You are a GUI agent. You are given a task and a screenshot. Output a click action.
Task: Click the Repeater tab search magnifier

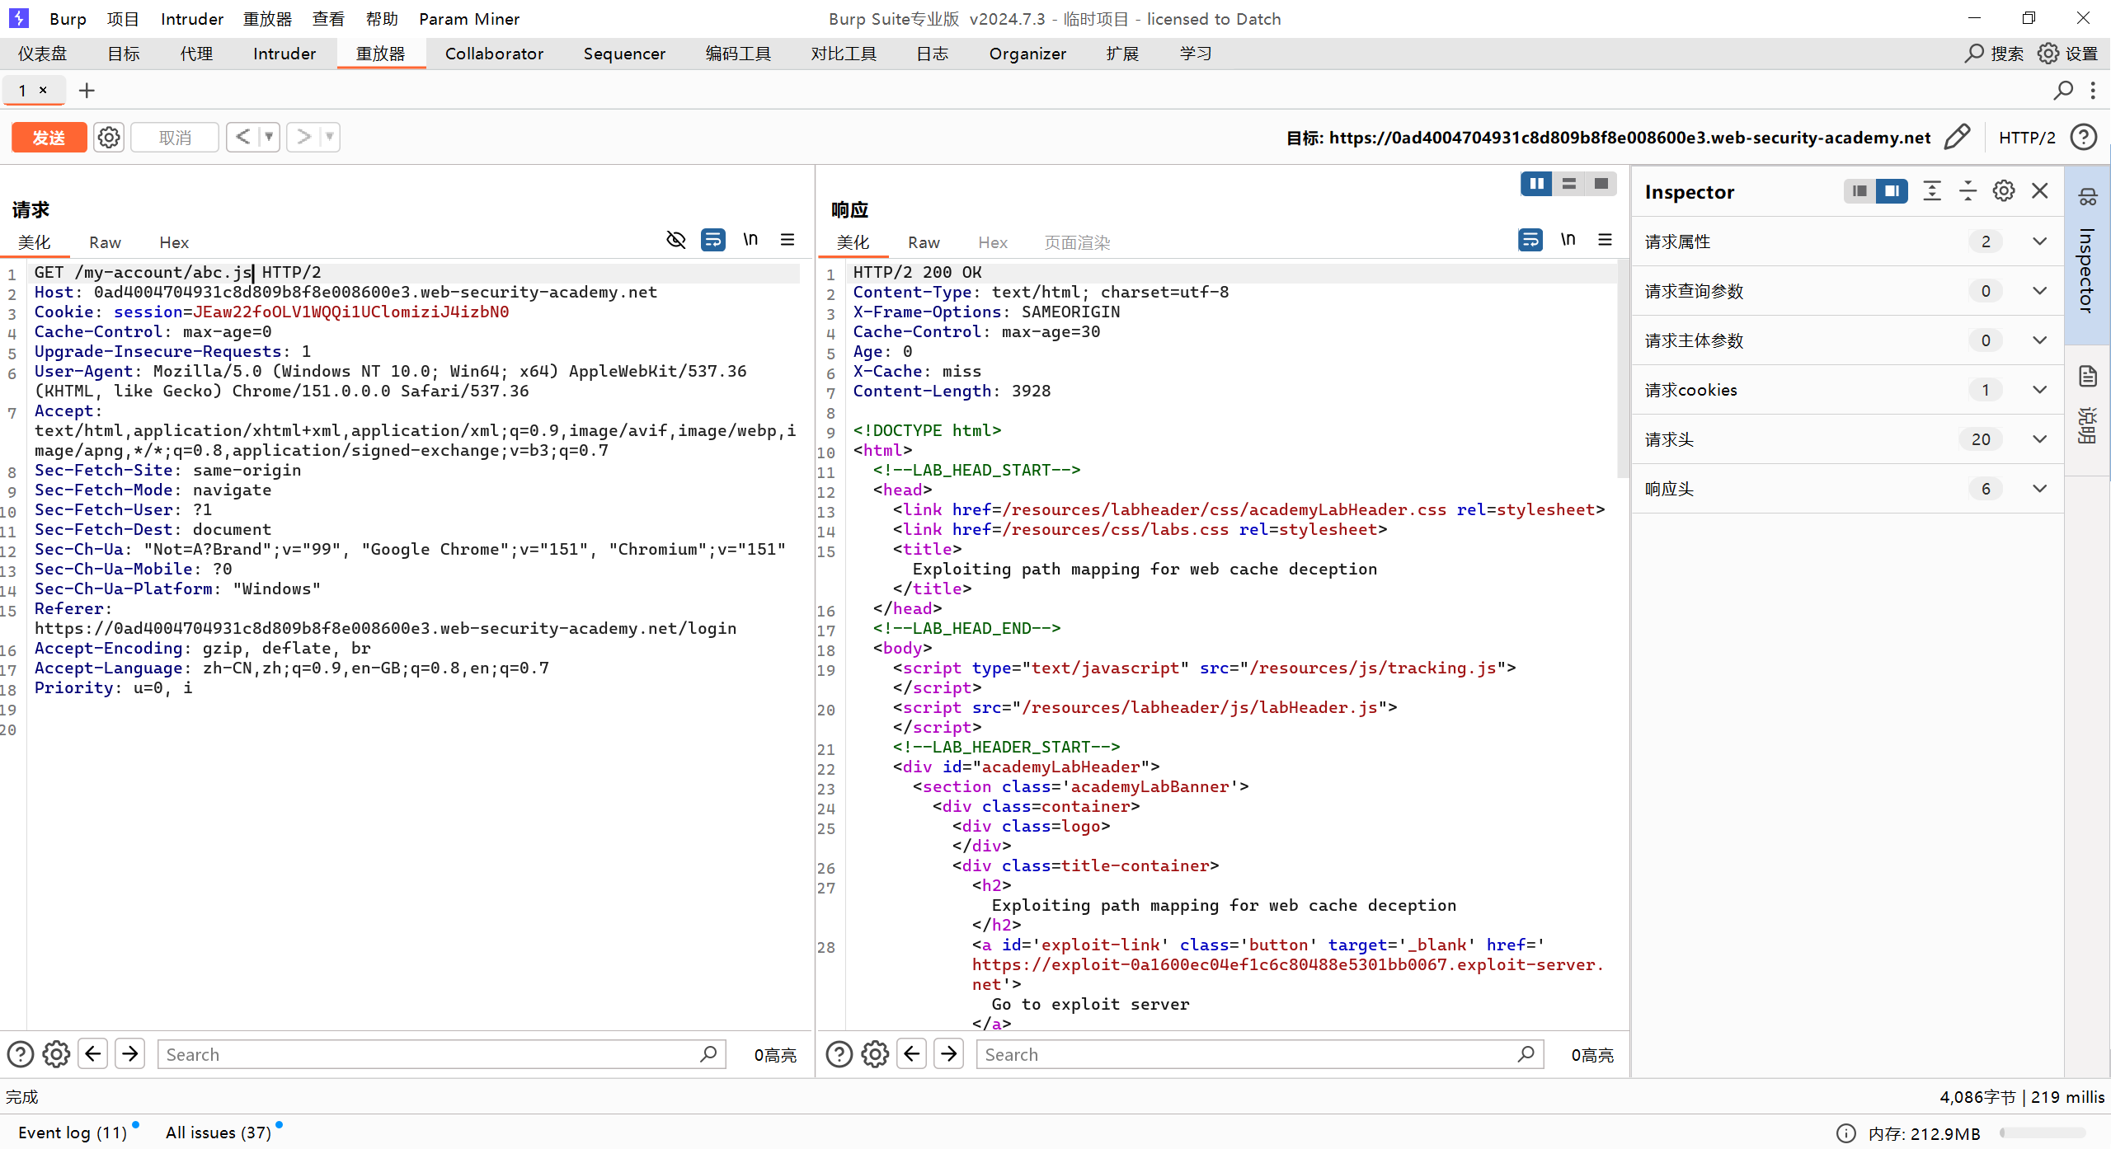coord(2063,91)
